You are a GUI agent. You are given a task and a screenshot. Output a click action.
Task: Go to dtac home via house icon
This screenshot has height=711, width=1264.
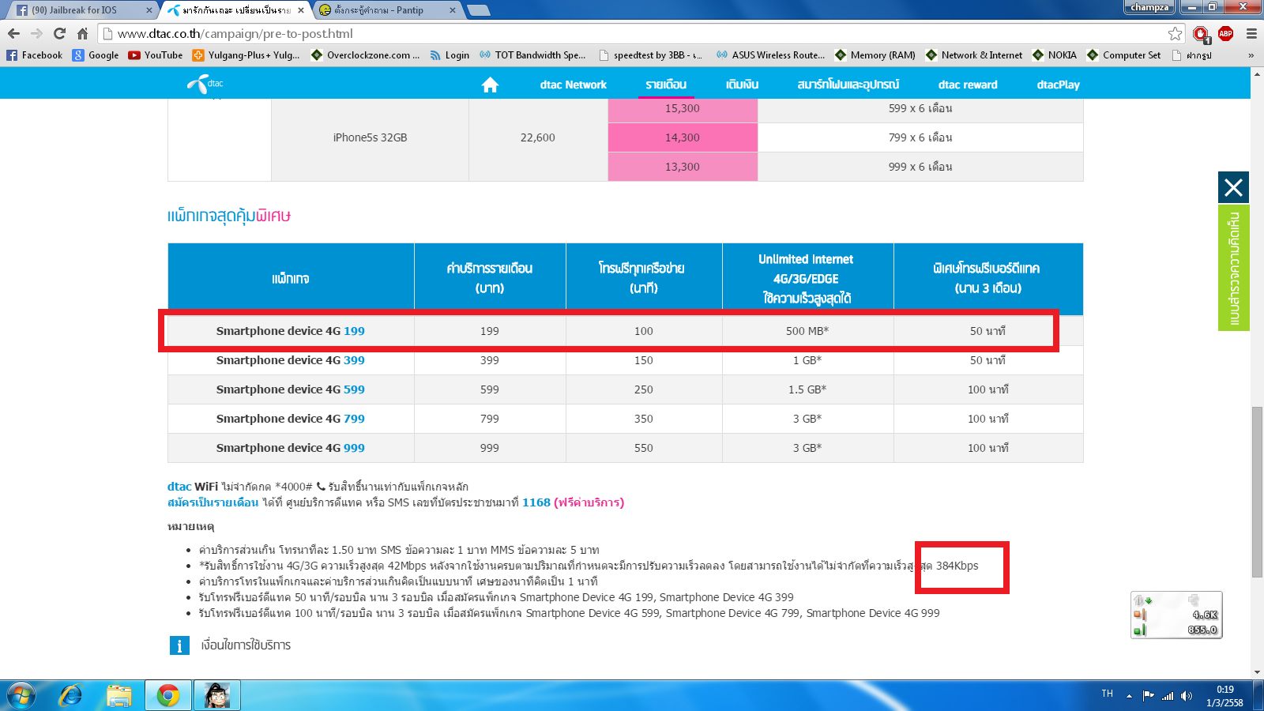coord(490,85)
